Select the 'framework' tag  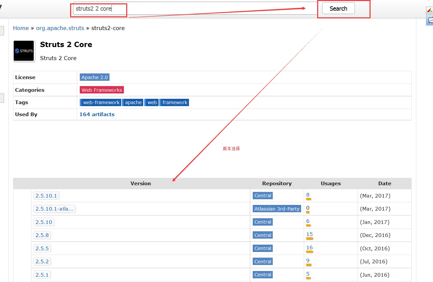(x=174, y=102)
